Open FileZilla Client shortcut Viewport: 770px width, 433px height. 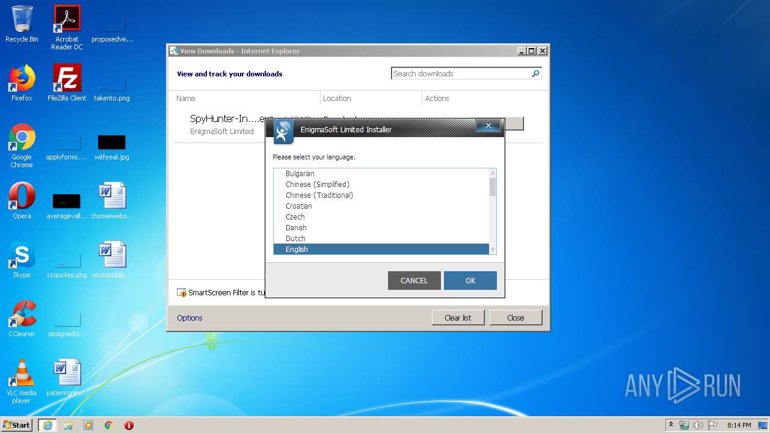[67, 84]
